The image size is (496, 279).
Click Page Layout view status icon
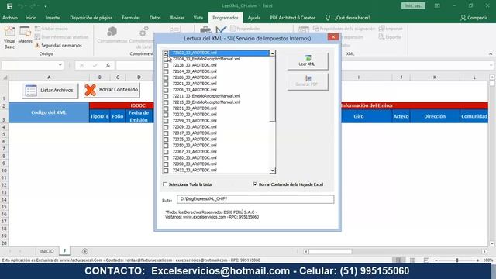coord(413,260)
